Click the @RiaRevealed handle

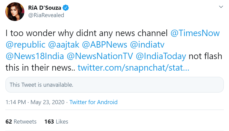[46, 15]
